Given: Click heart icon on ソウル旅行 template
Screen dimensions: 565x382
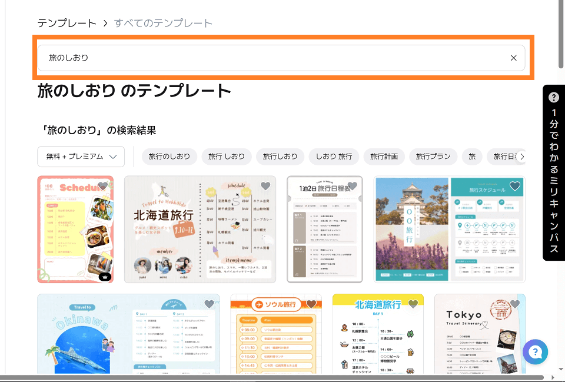Looking at the screenshot, I should 311,304.
